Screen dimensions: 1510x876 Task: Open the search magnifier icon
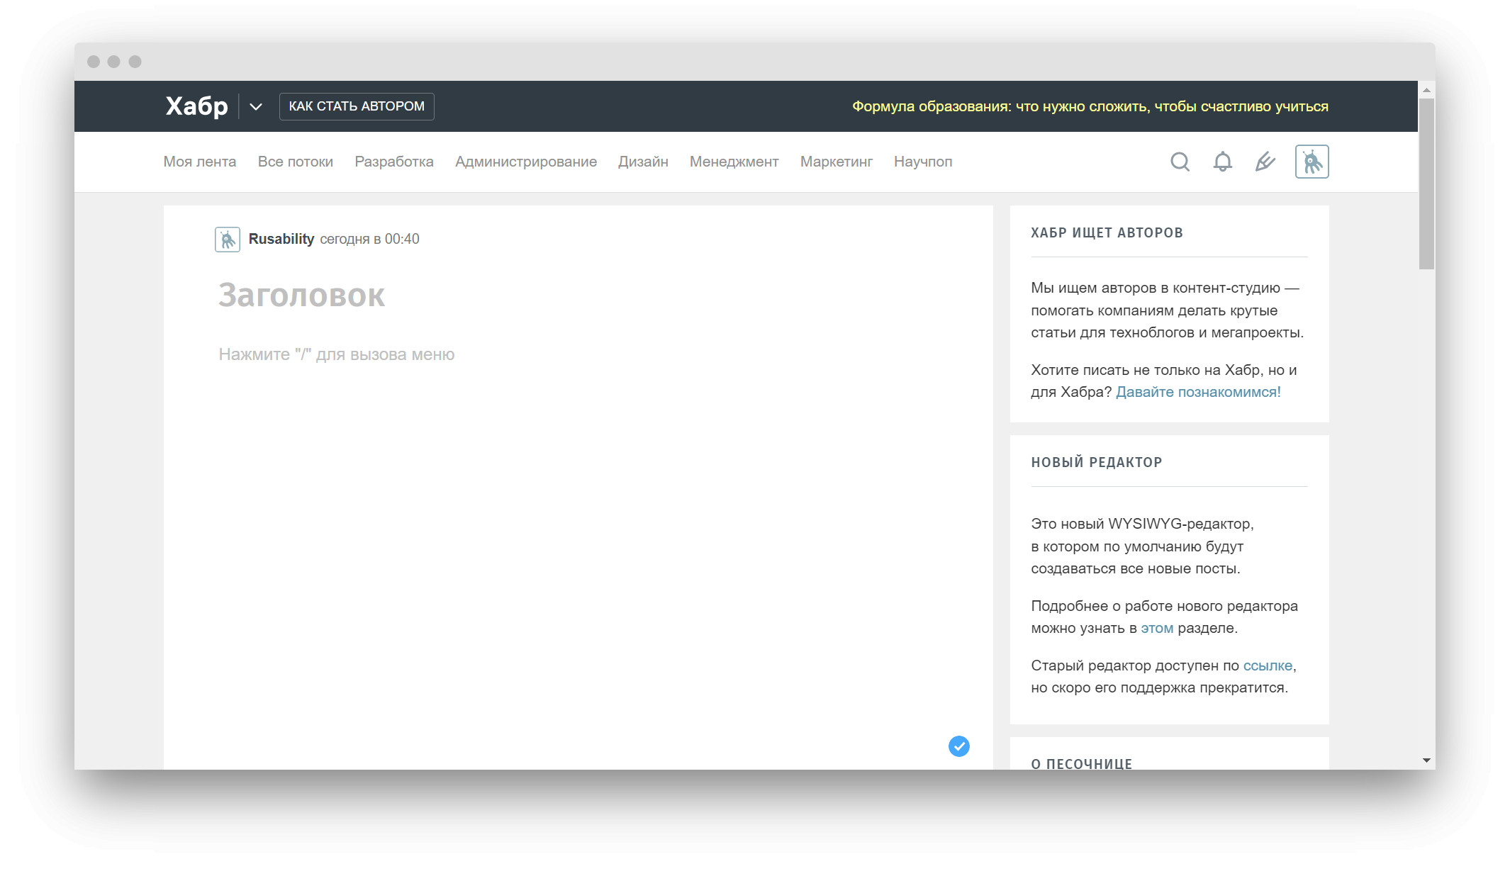[1180, 162]
